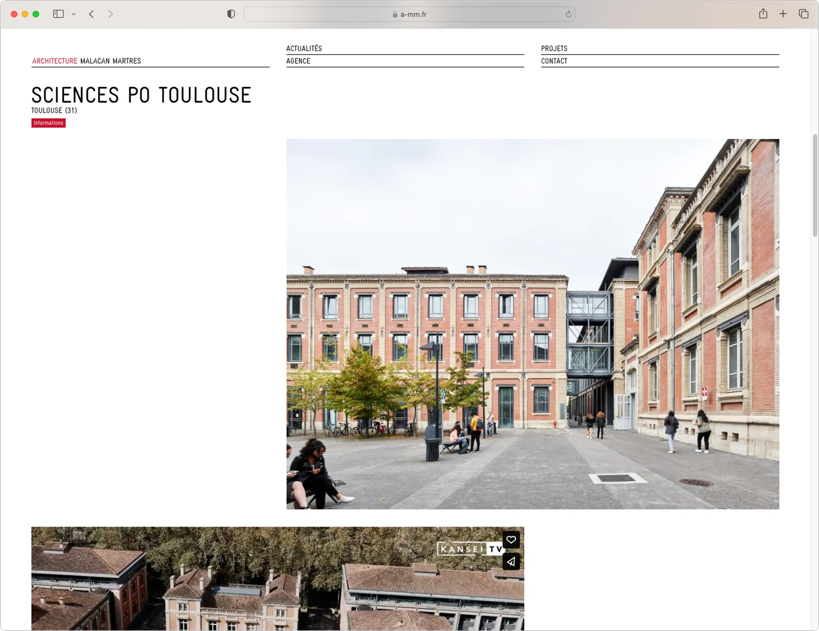Toggle the Safari sidebar icon
The image size is (819, 631).
tap(58, 14)
